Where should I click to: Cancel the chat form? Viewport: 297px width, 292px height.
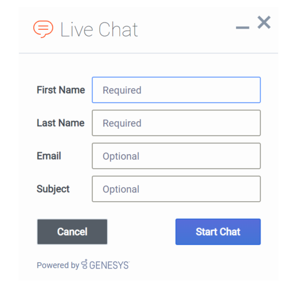[72, 232]
